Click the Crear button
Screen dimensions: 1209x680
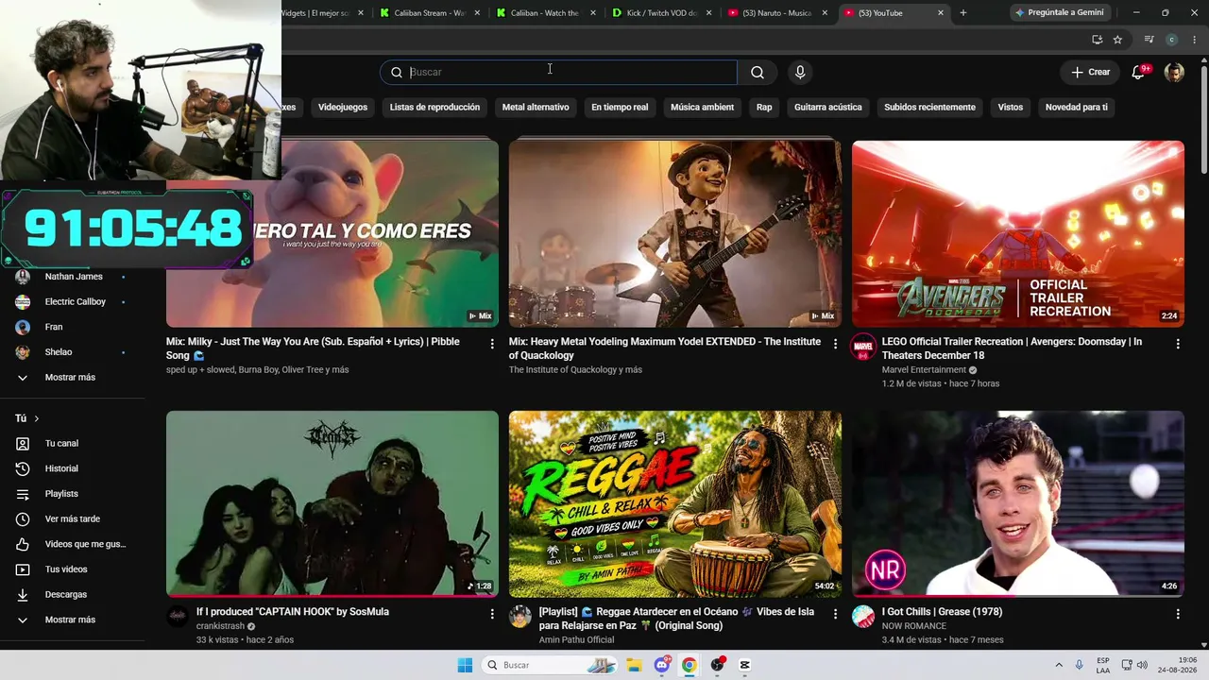click(x=1090, y=72)
